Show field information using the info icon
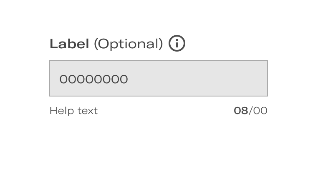This screenshot has width=318, height=193. click(177, 43)
